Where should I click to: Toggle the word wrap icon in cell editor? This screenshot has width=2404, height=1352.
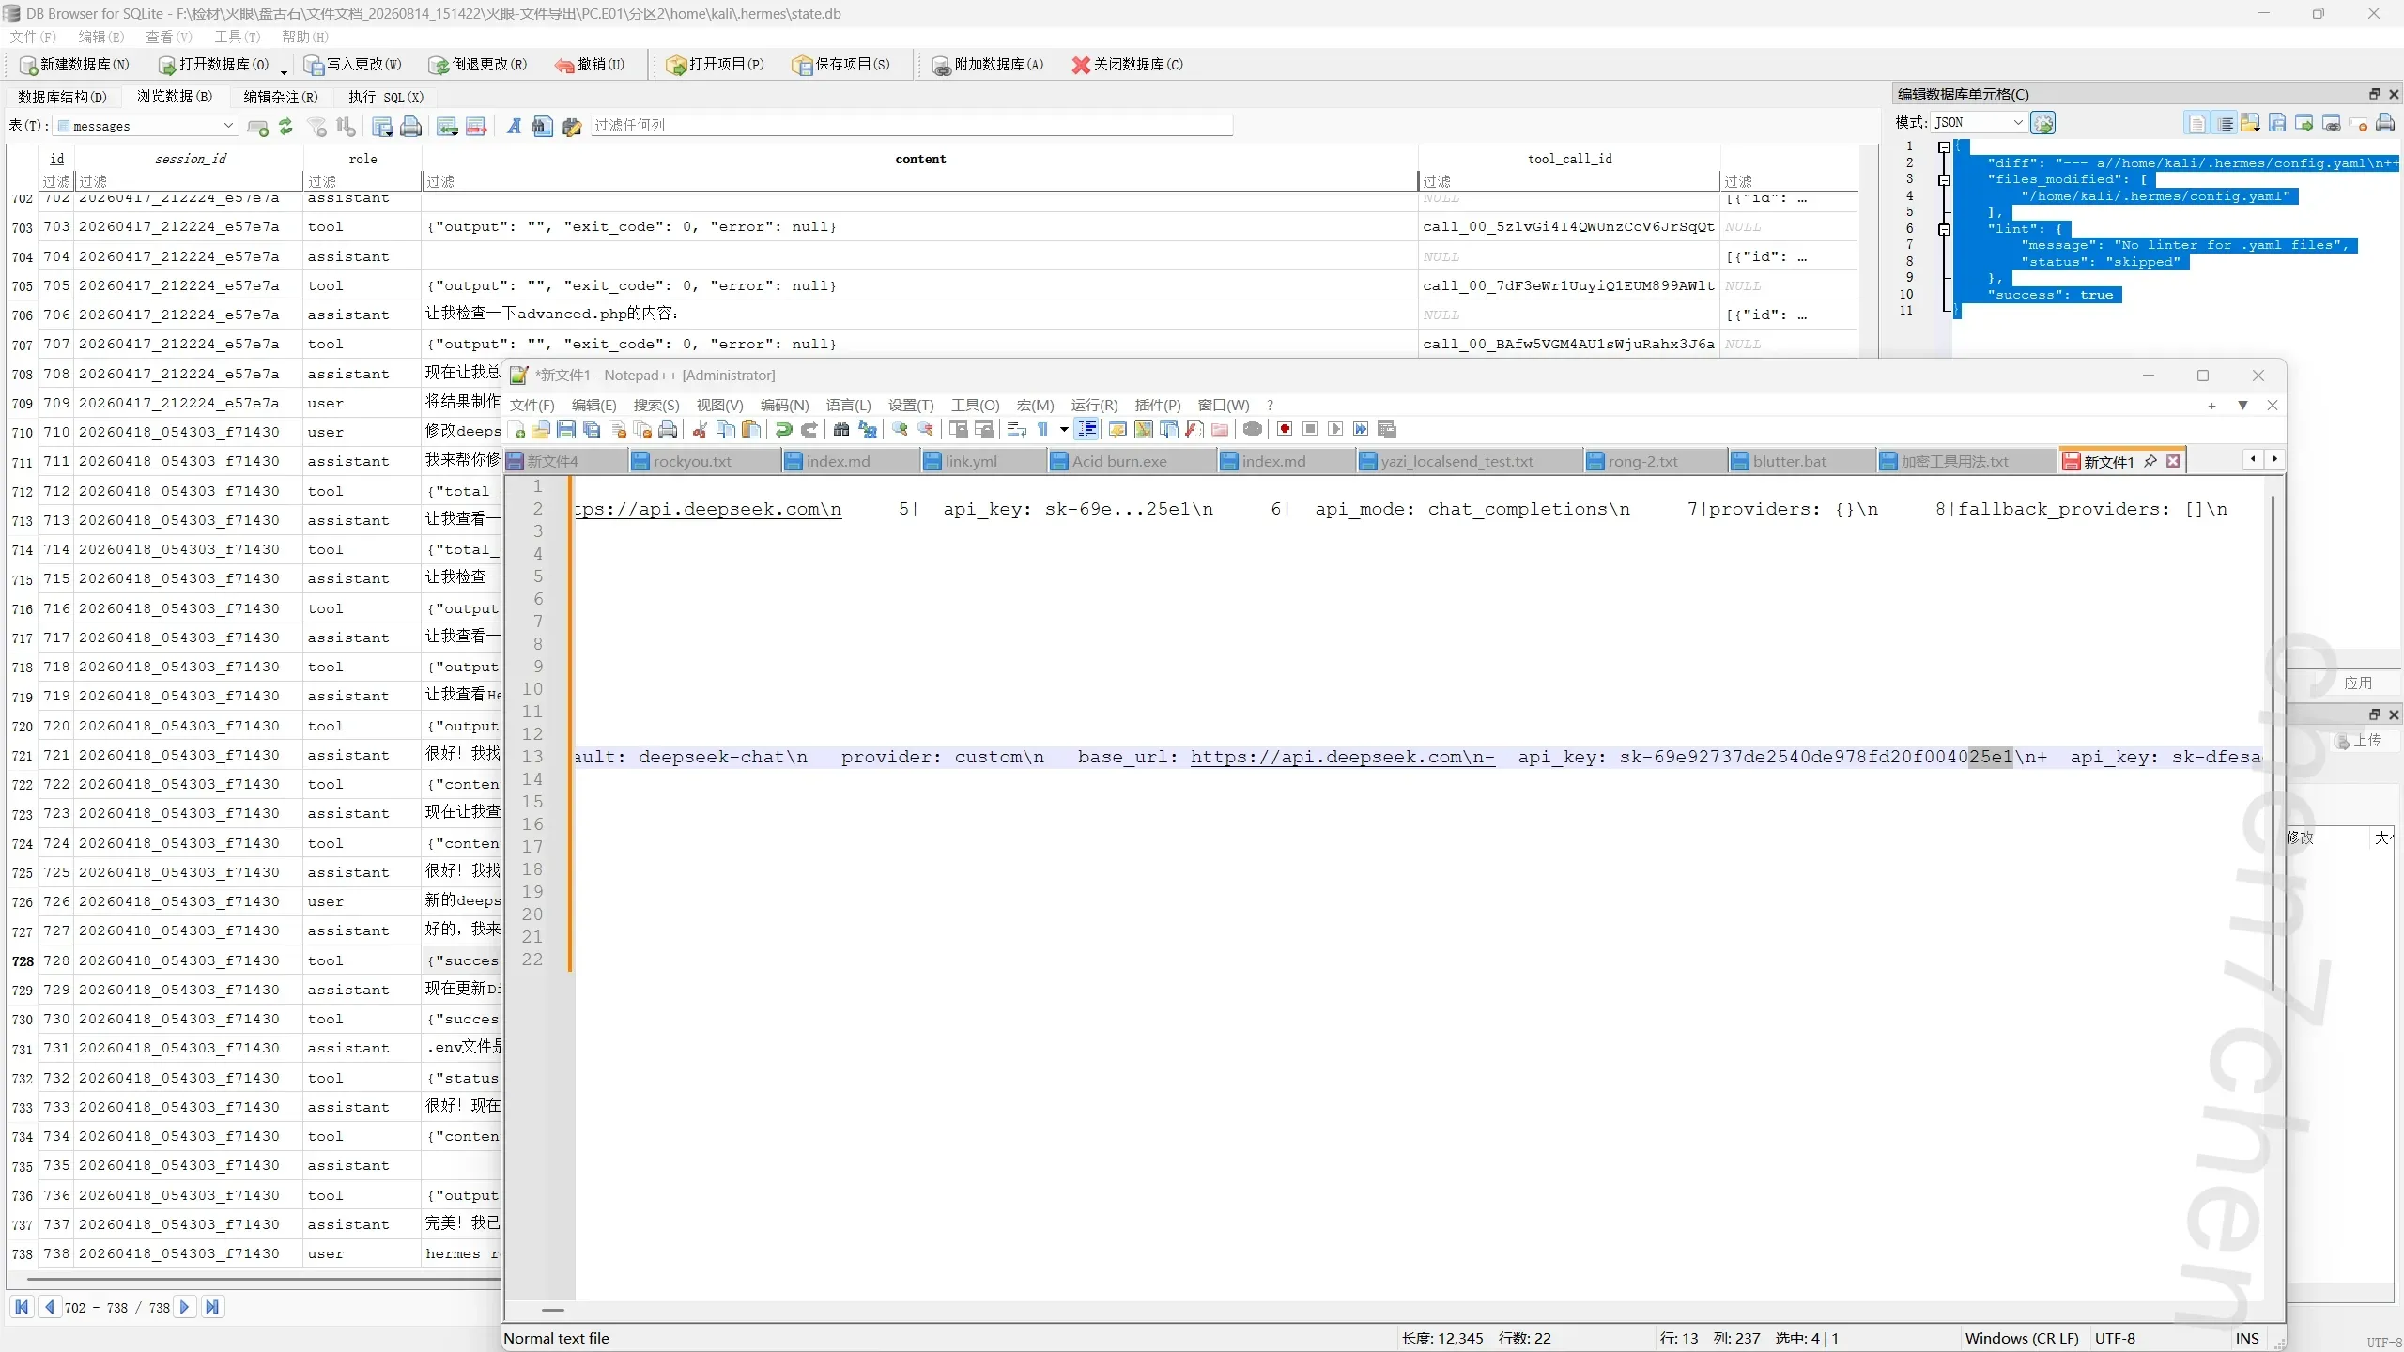tap(2225, 123)
